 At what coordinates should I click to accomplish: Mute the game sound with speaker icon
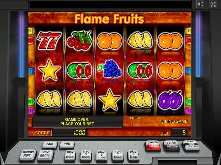click(200, 4)
